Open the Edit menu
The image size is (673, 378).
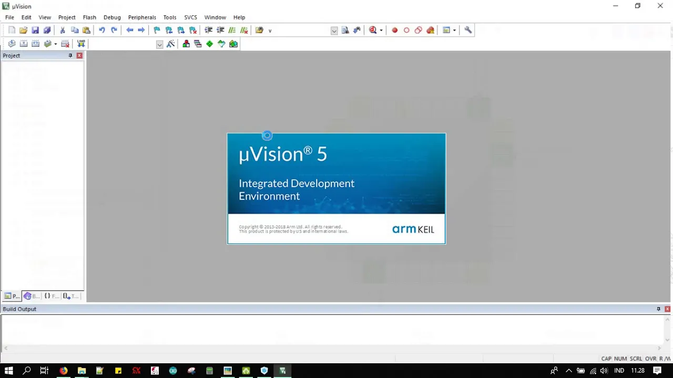coord(26,17)
